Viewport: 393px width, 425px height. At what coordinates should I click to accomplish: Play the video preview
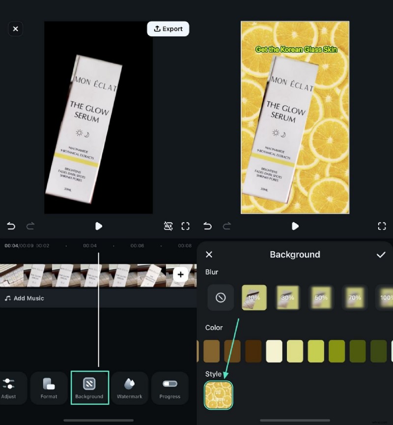click(x=98, y=226)
